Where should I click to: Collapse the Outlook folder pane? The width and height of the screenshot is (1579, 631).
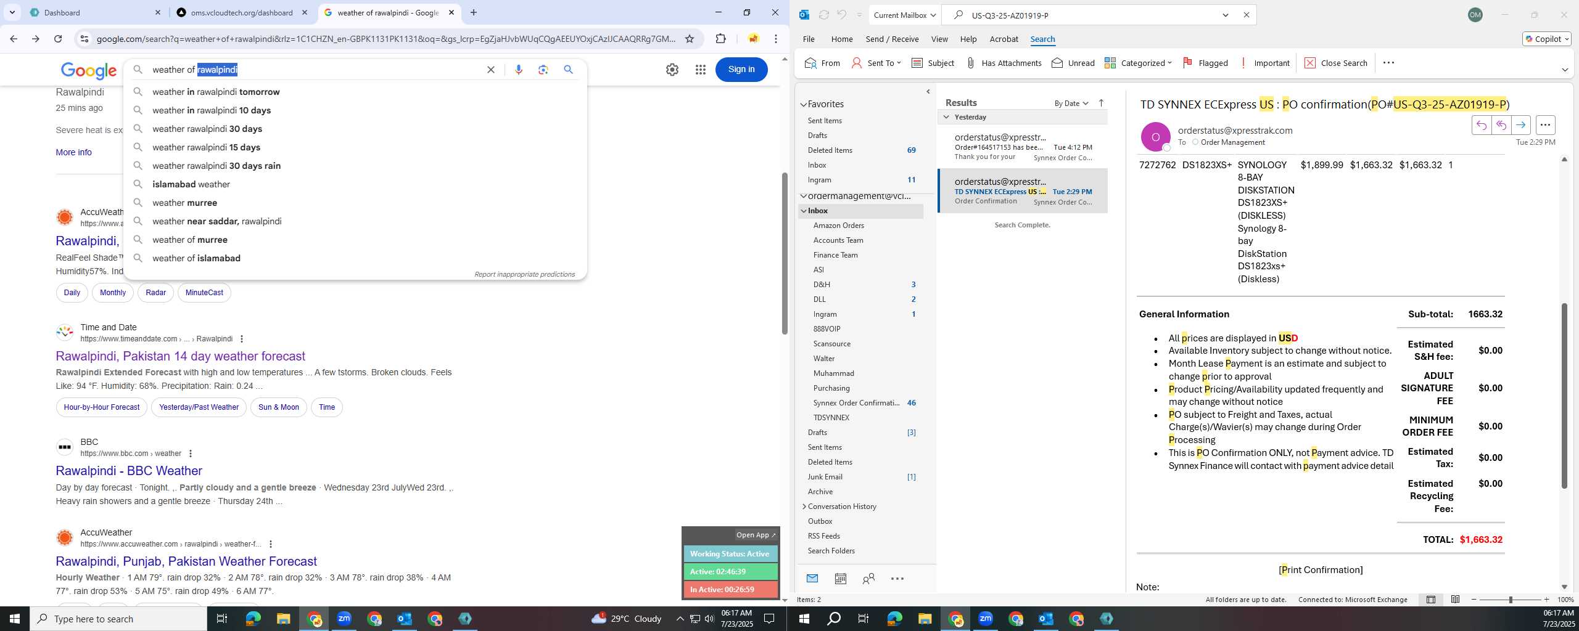[x=928, y=92]
